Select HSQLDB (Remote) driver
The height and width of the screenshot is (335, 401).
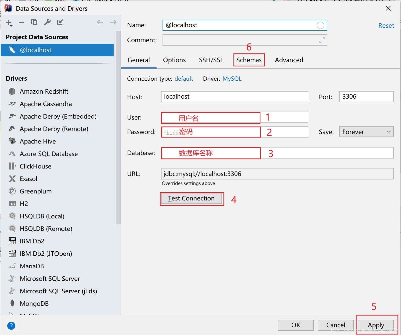(x=57, y=229)
